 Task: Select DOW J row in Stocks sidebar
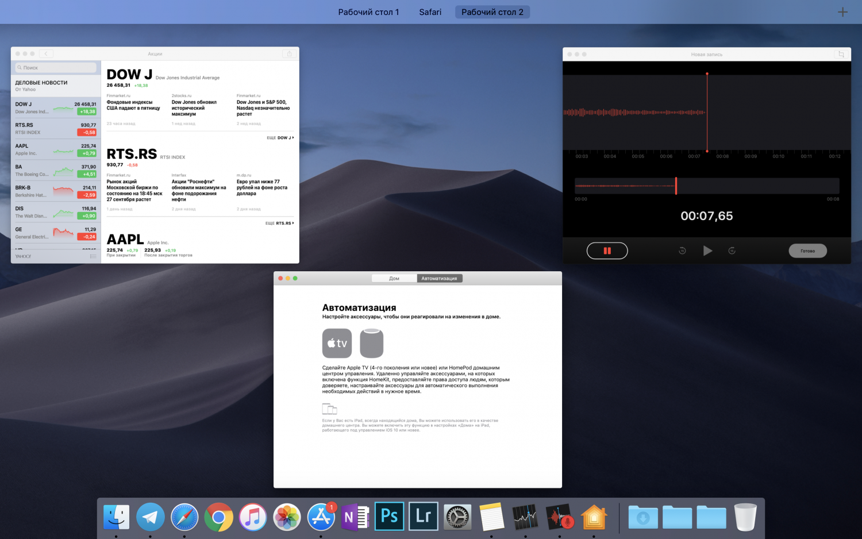(56, 107)
